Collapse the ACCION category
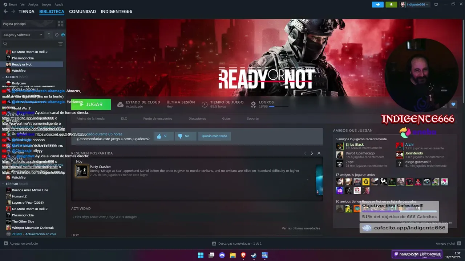This screenshot has height=261, width=465. [x=3, y=77]
